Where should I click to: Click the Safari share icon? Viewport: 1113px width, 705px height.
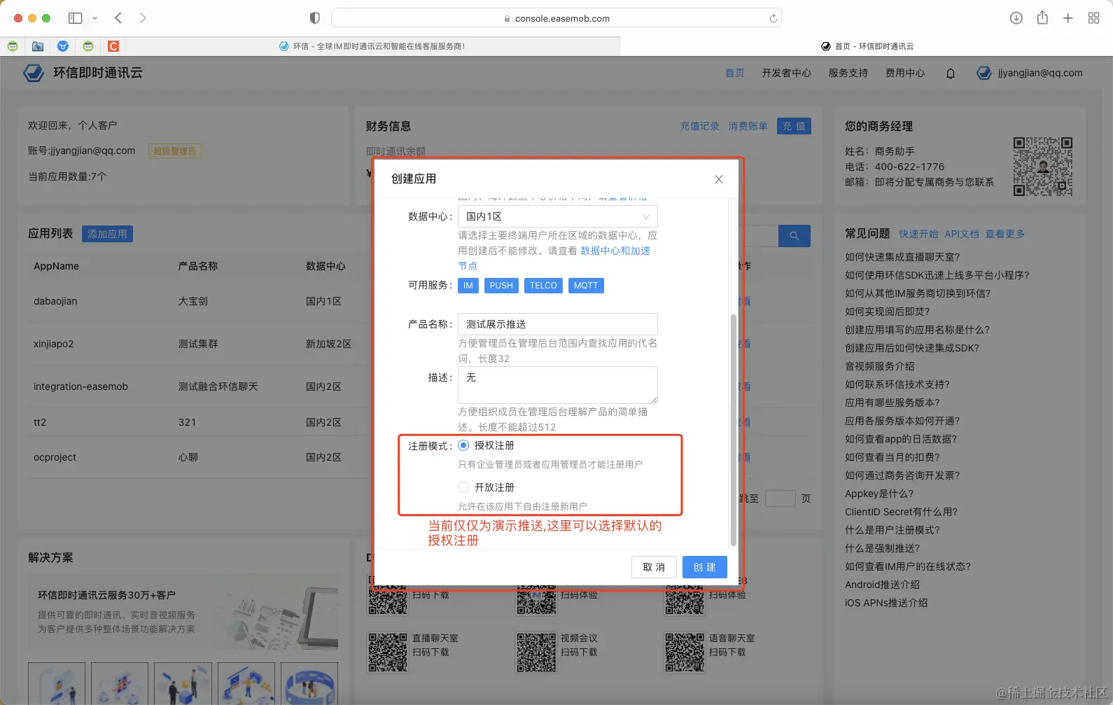[1042, 18]
